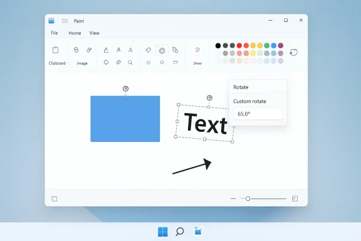Choose the small eraser-shaped icon in Image group

click(89, 50)
